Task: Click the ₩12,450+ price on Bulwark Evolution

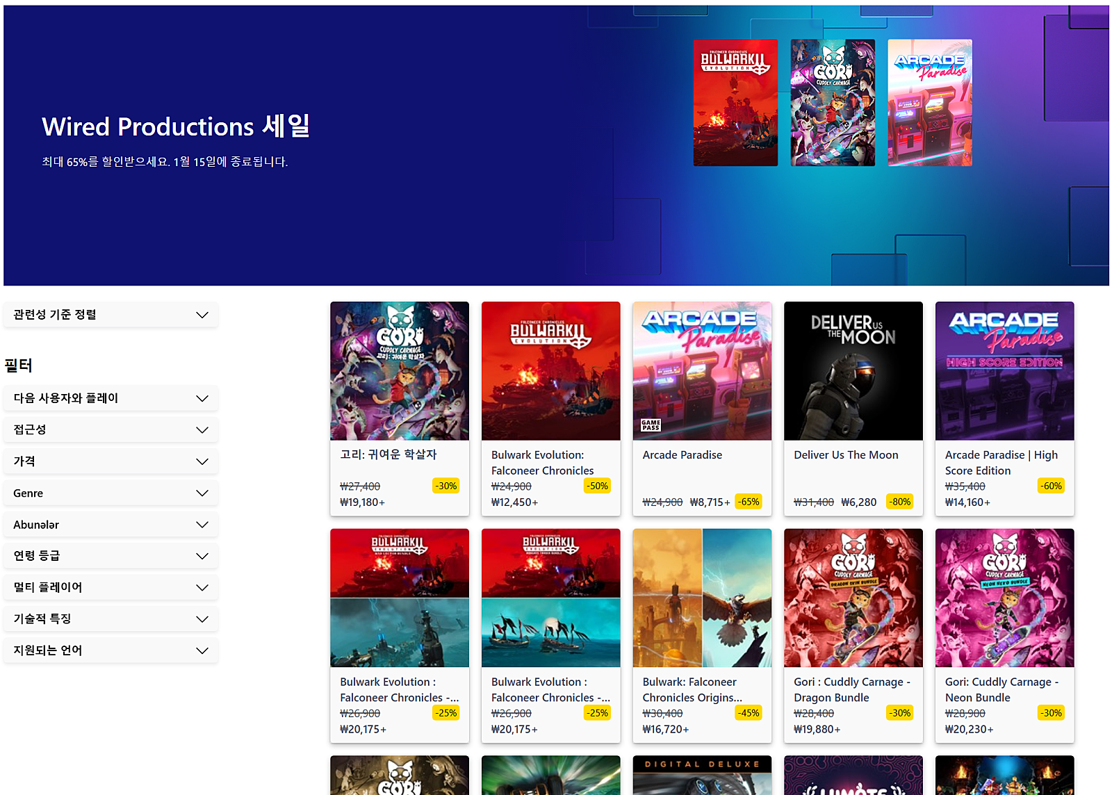Action: click(x=515, y=502)
